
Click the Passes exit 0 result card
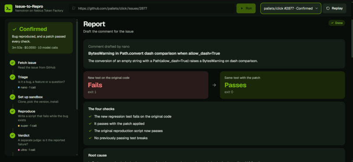(282, 85)
